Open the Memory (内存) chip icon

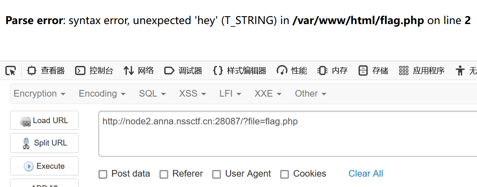click(x=322, y=71)
